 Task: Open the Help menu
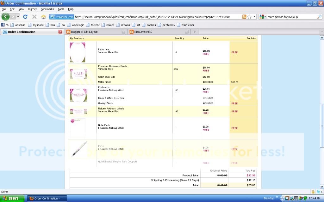tap(71, 9)
